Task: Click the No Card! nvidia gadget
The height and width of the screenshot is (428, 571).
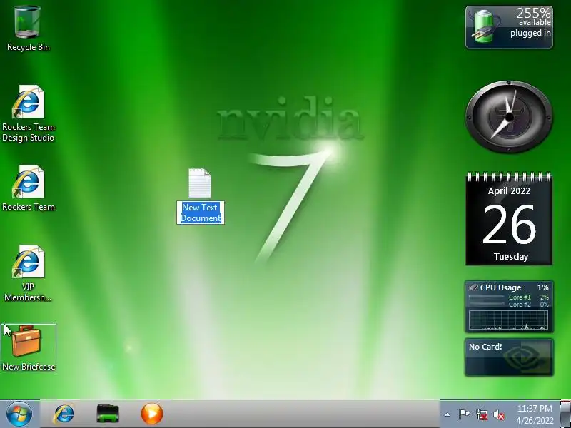Action: 509,357
